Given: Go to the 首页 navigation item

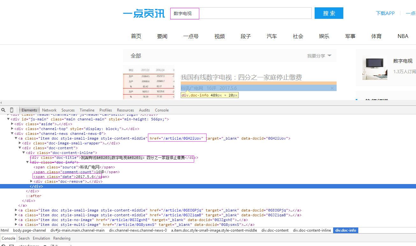Looking at the screenshot, I should 136,36.
